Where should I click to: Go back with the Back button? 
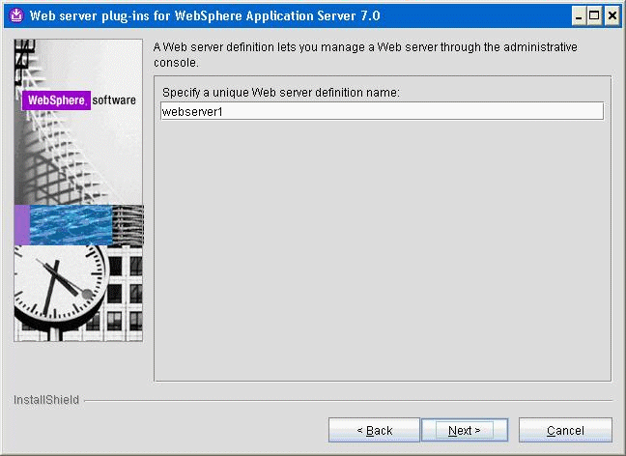pyautogui.click(x=374, y=430)
